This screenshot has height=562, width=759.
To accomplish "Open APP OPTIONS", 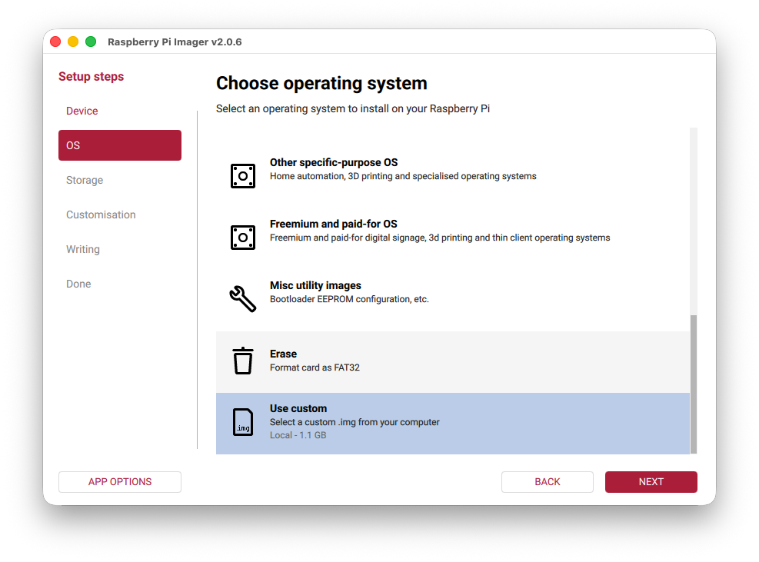I will (x=120, y=482).
